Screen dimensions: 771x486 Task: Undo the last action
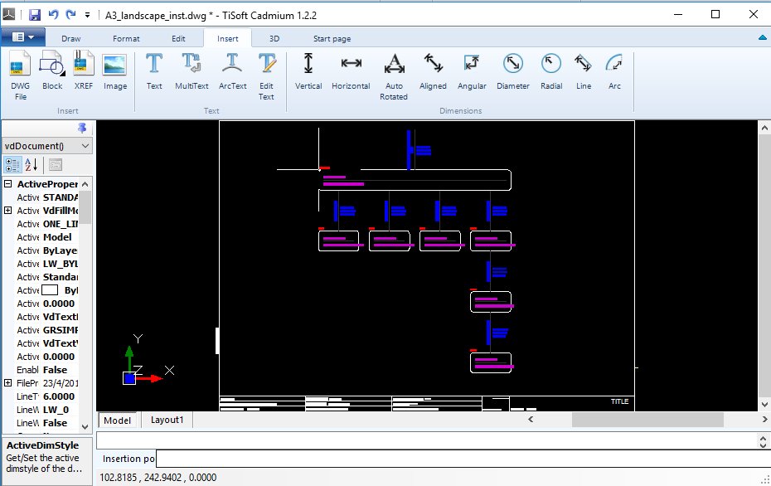coord(53,14)
